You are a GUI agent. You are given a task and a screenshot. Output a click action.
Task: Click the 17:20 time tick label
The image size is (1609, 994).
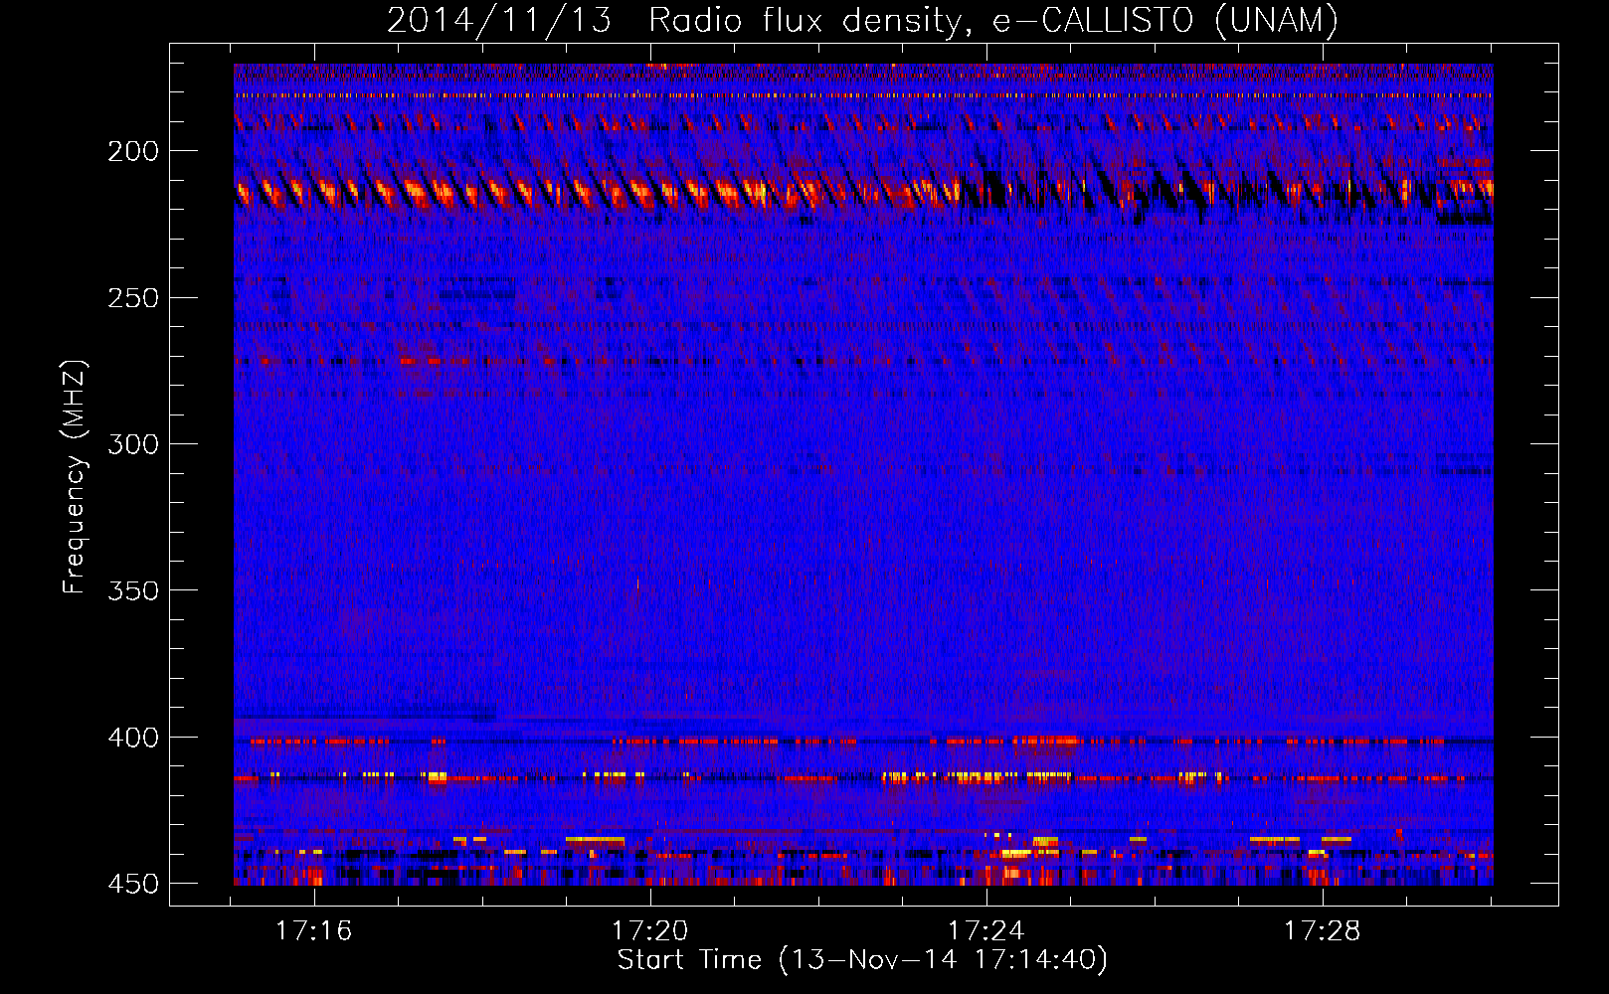click(650, 931)
